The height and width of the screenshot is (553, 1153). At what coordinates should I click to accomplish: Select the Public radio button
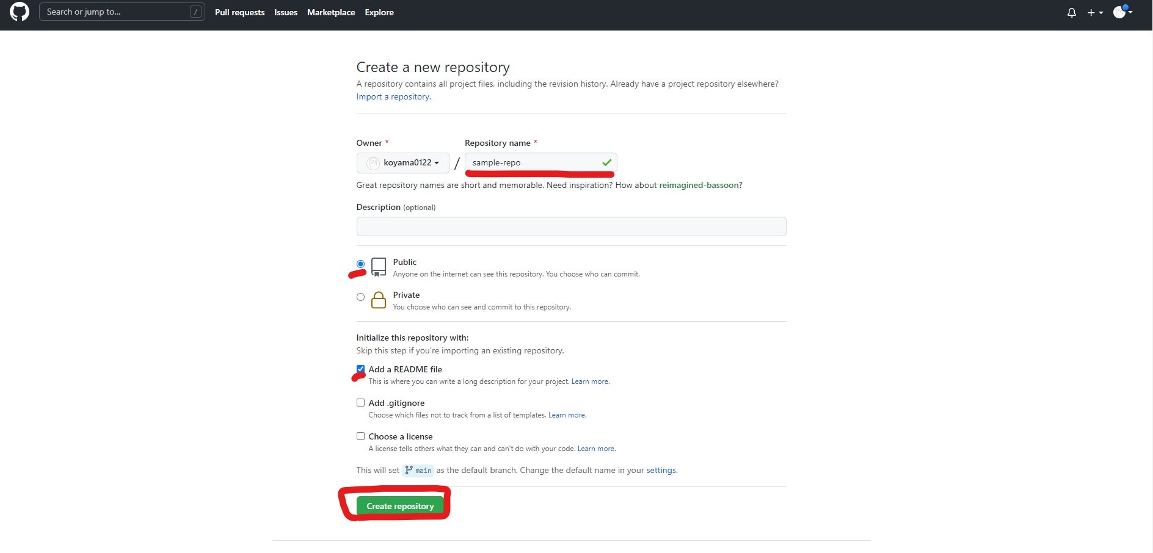pyautogui.click(x=360, y=264)
